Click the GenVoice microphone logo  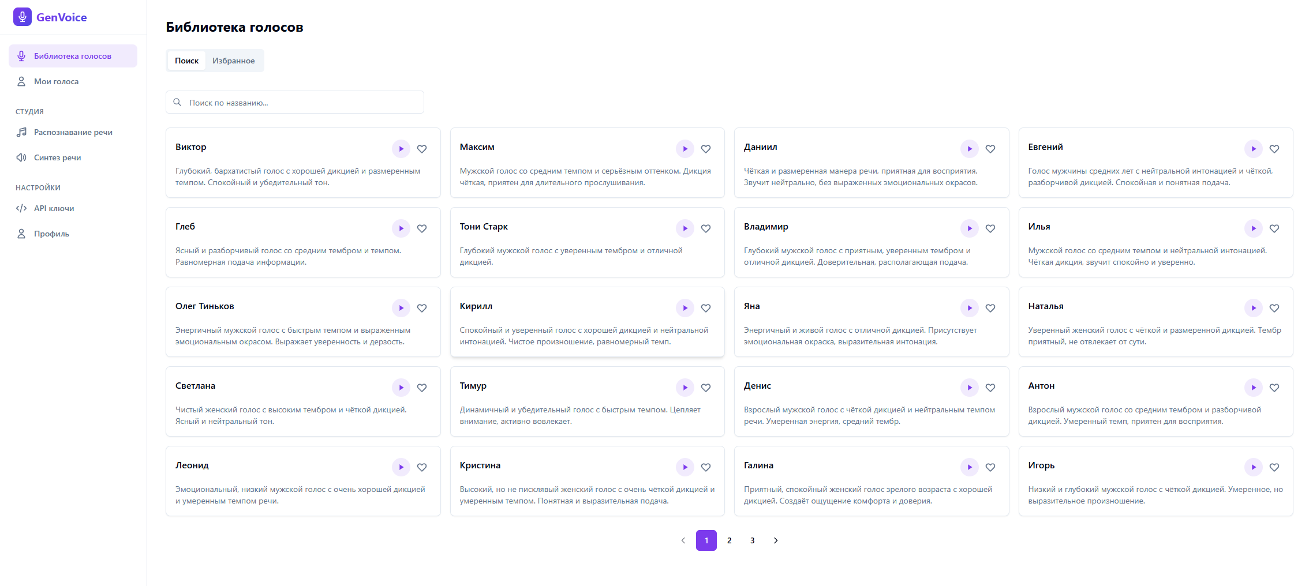pyautogui.click(x=22, y=17)
